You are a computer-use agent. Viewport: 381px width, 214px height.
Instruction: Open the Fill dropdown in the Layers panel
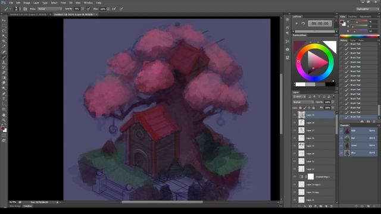pos(333,108)
